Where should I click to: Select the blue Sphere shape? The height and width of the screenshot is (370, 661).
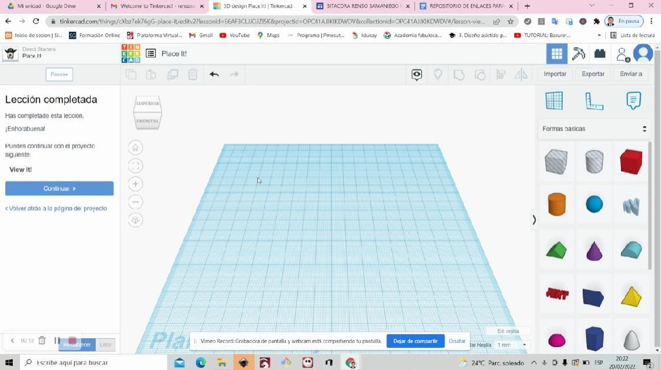594,204
